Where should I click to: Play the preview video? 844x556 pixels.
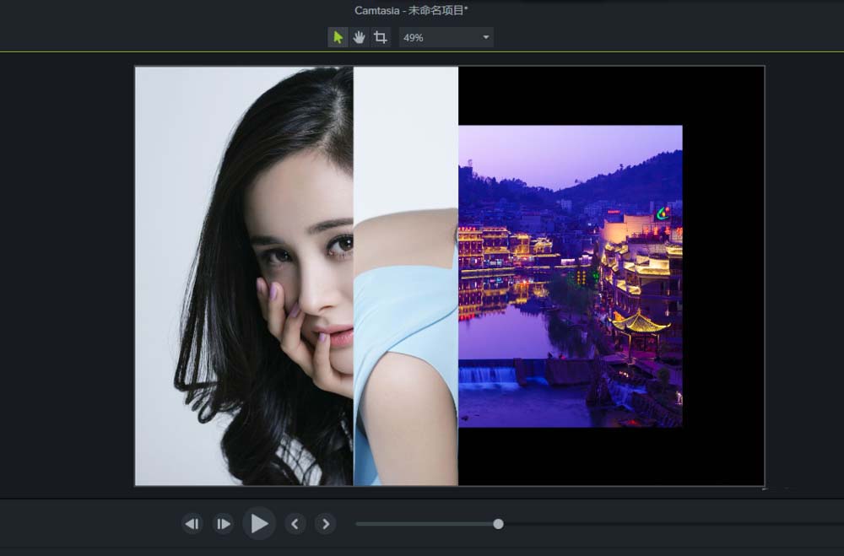point(259,523)
